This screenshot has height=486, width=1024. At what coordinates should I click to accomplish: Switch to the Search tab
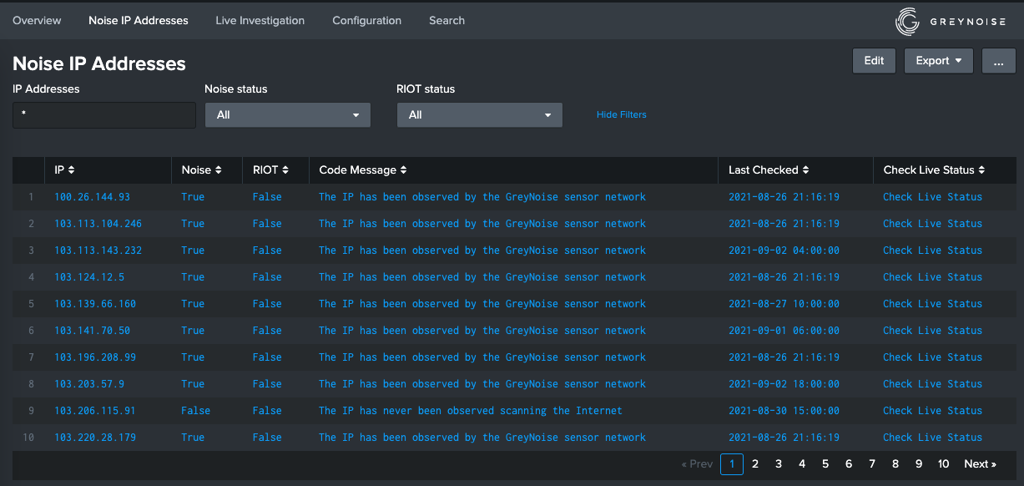coord(446,20)
